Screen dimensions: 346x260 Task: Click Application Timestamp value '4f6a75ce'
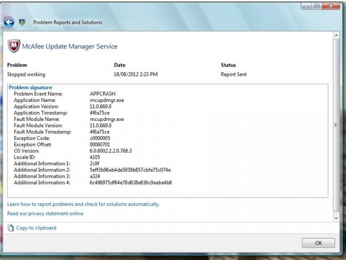[x=100, y=113]
